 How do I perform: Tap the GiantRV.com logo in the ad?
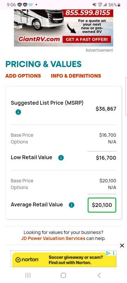pos(39,39)
